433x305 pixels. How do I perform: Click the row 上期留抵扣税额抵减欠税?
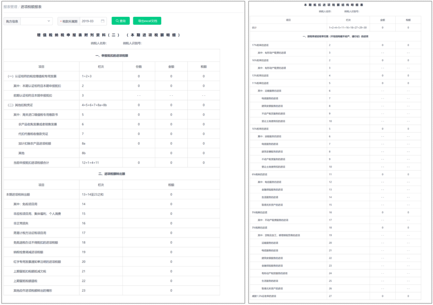click(x=111, y=271)
